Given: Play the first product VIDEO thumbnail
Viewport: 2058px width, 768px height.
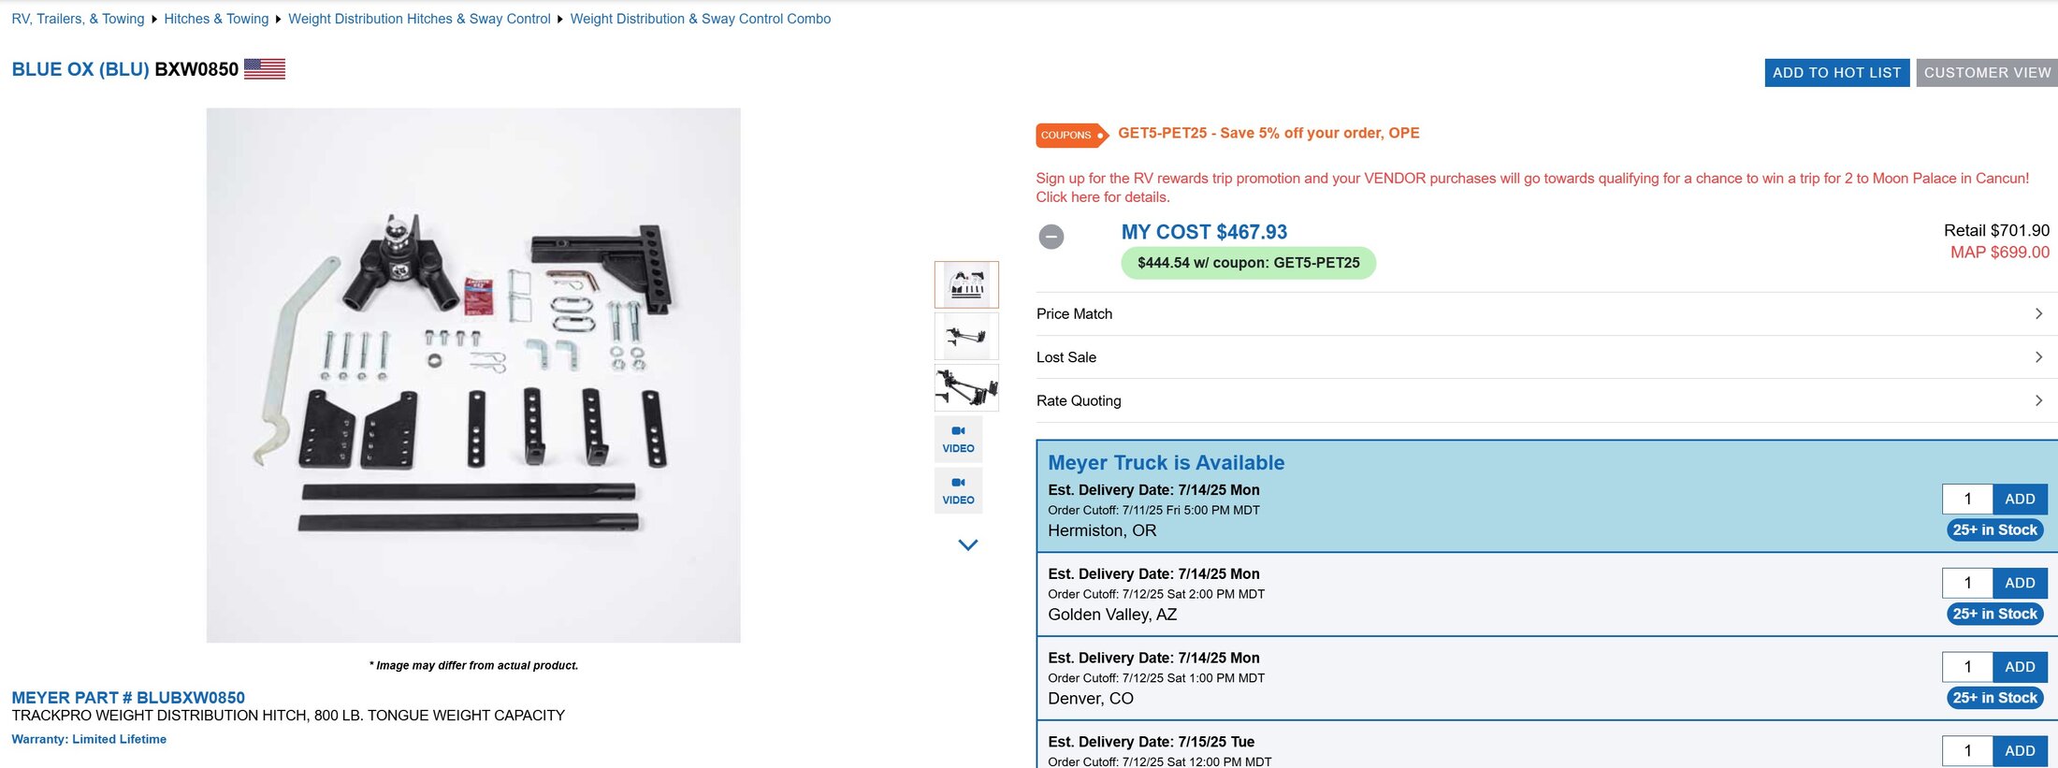Looking at the screenshot, I should pyautogui.click(x=958, y=439).
